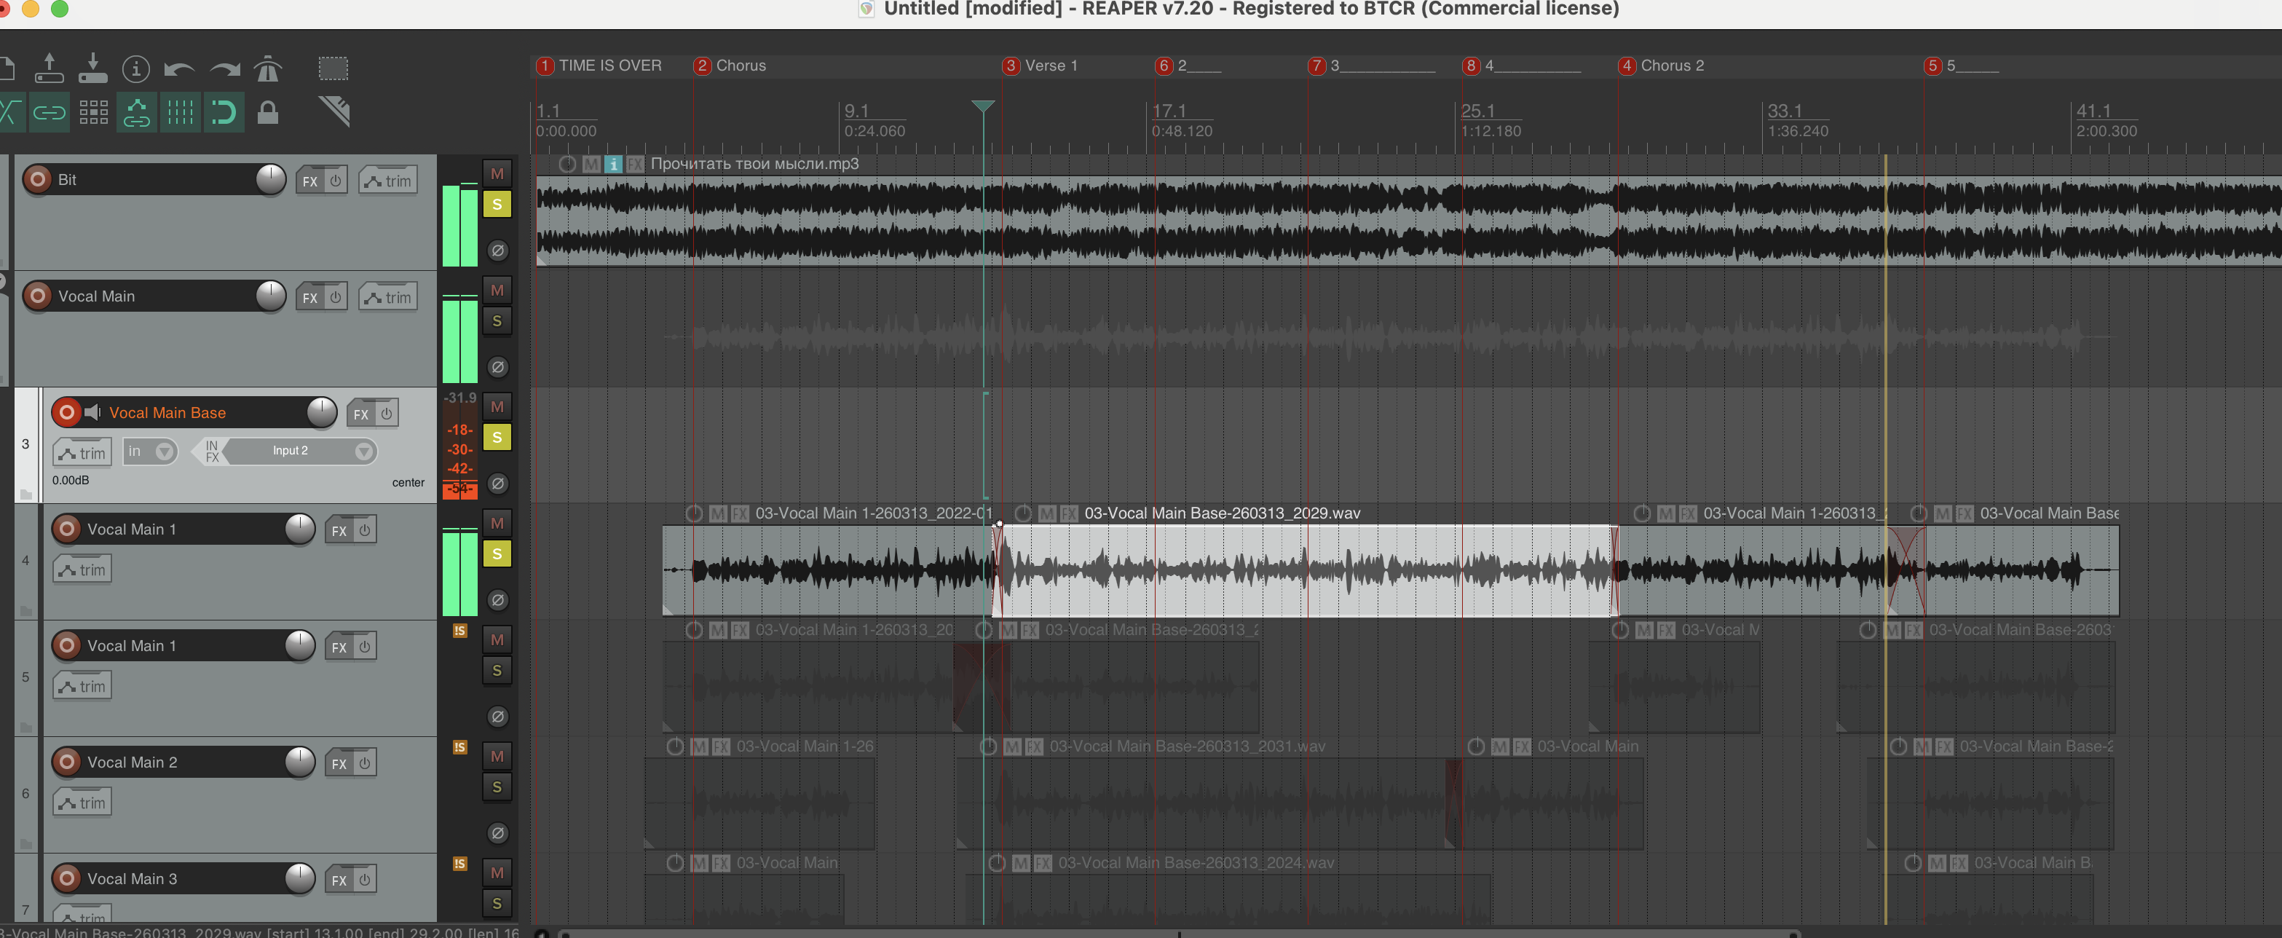
Task: Disarm recording on Vocal Main Base track
Action: 66,412
